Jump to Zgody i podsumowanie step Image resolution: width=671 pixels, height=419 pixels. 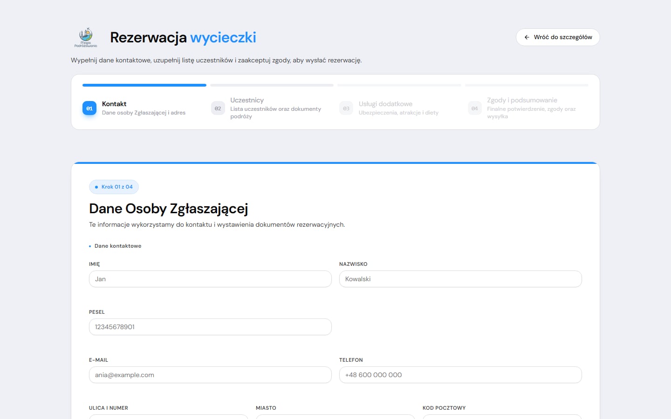click(528, 108)
